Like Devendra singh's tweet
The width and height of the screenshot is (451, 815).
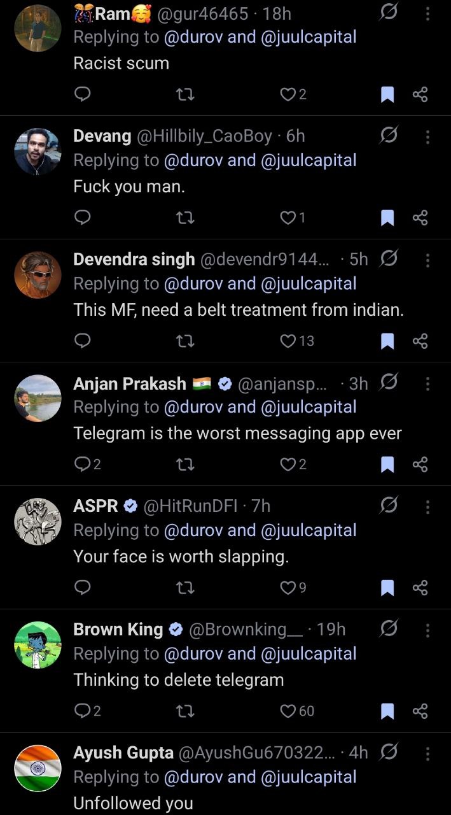tap(289, 341)
